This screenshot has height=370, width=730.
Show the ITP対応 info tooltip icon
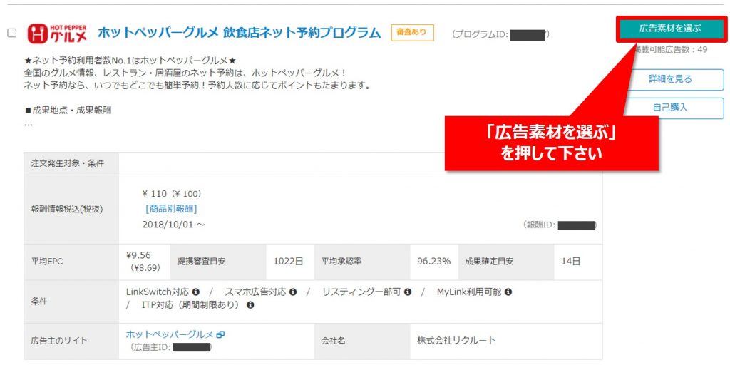(x=250, y=305)
